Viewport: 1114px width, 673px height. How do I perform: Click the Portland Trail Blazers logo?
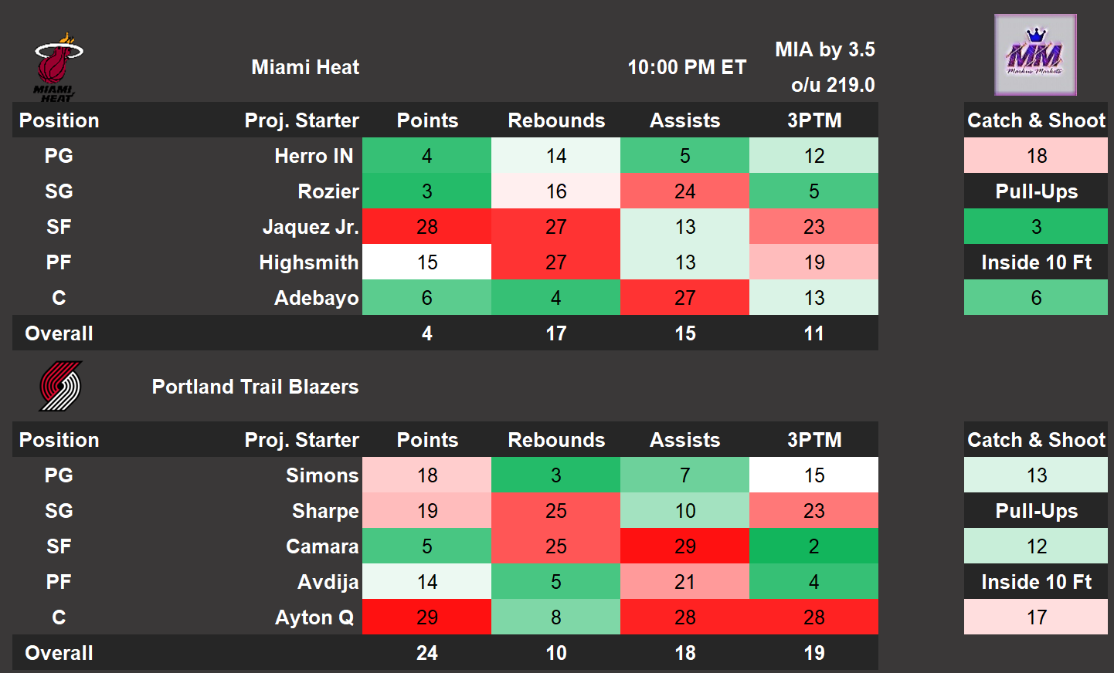click(x=60, y=386)
